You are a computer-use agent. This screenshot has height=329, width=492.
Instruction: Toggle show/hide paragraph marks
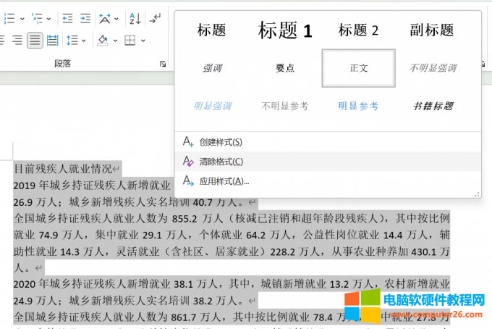point(155,18)
